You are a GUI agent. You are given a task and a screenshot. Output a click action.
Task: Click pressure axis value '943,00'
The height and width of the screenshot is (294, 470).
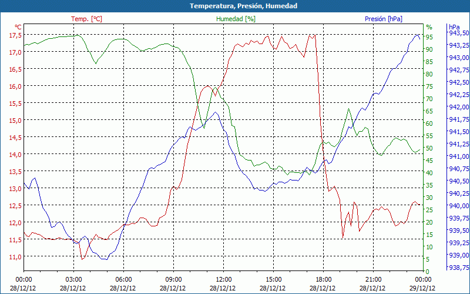[459, 57]
